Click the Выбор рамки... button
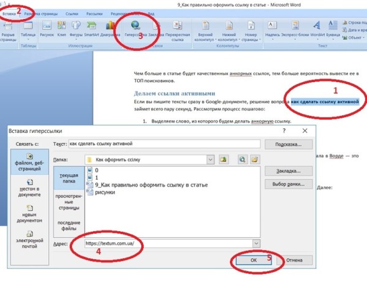Image resolution: width=367 pixels, height=282 pixels. click(x=288, y=184)
